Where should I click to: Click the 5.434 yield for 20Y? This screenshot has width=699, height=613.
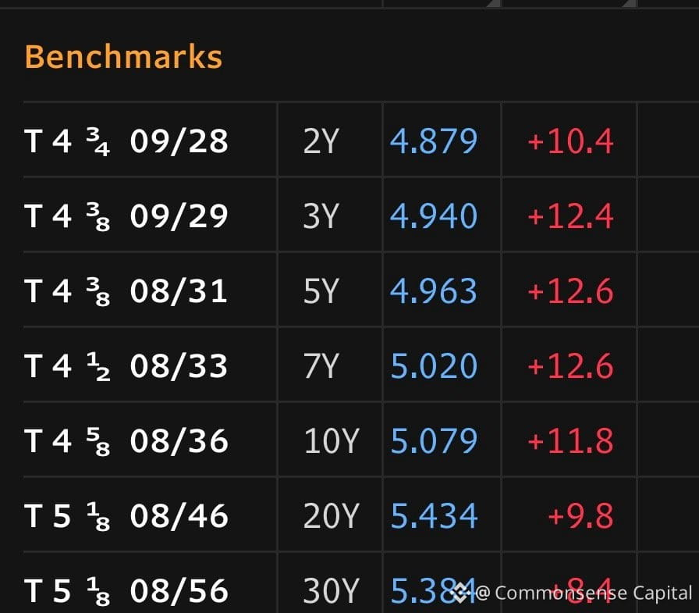pos(434,515)
